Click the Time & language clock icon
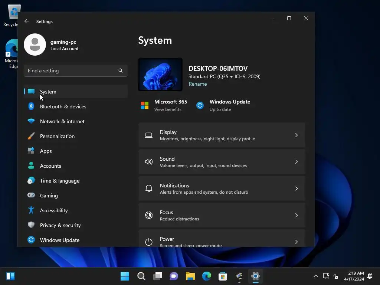Viewport: 380px width, 285px height. [x=31, y=181]
